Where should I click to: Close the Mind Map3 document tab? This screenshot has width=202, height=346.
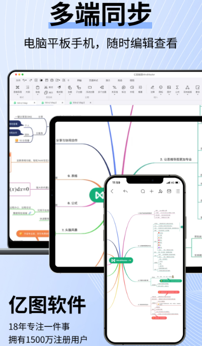click(90, 102)
